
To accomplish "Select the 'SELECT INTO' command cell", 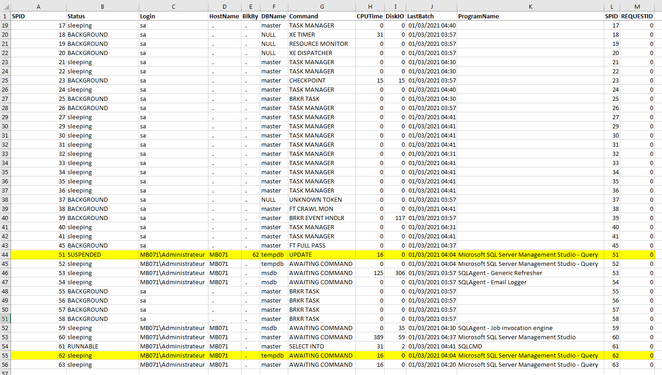I will pos(322,346).
